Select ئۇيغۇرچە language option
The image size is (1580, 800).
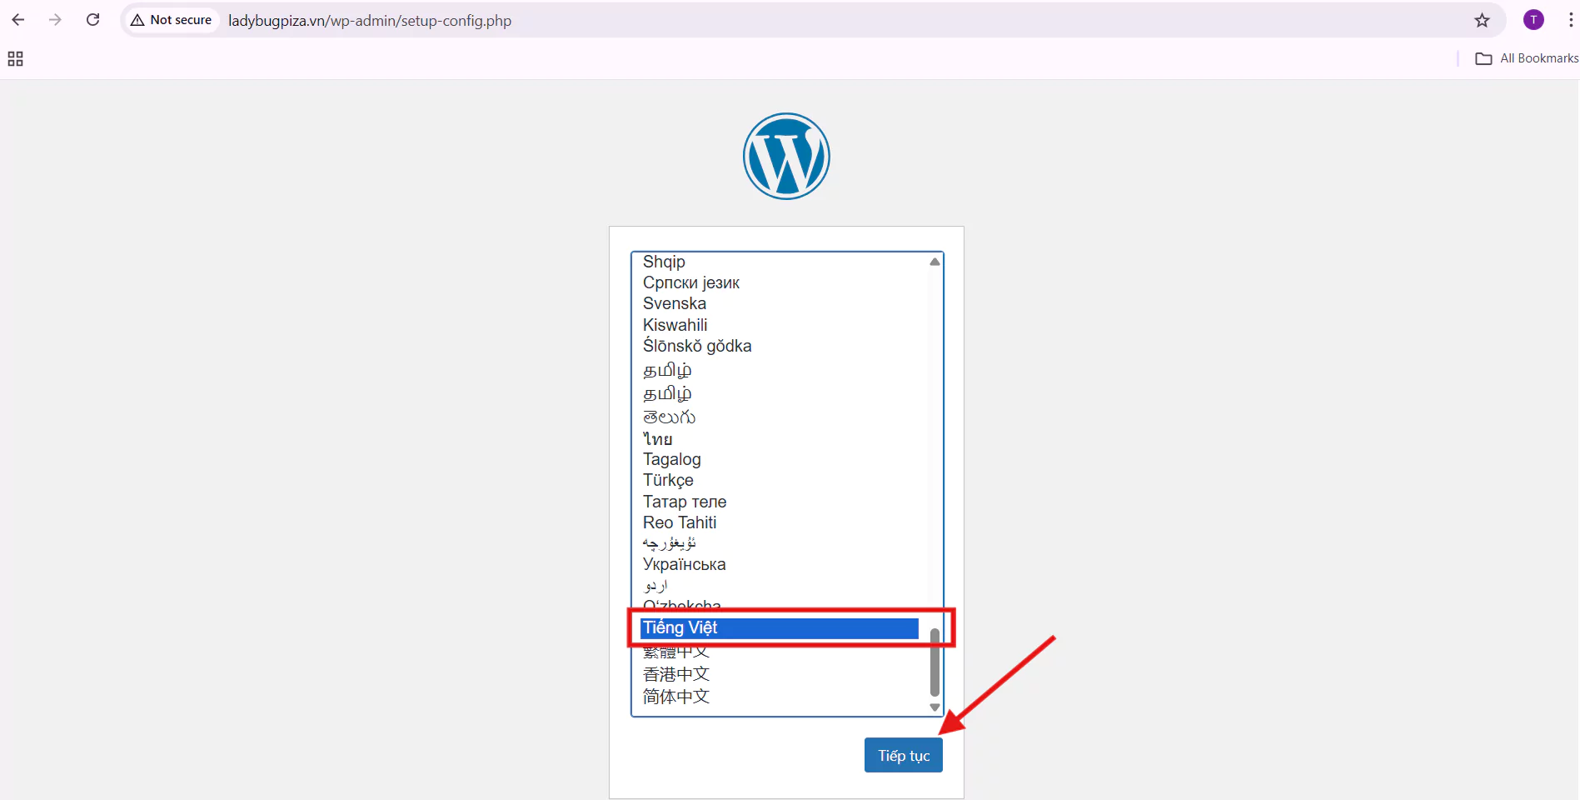pyautogui.click(x=780, y=543)
